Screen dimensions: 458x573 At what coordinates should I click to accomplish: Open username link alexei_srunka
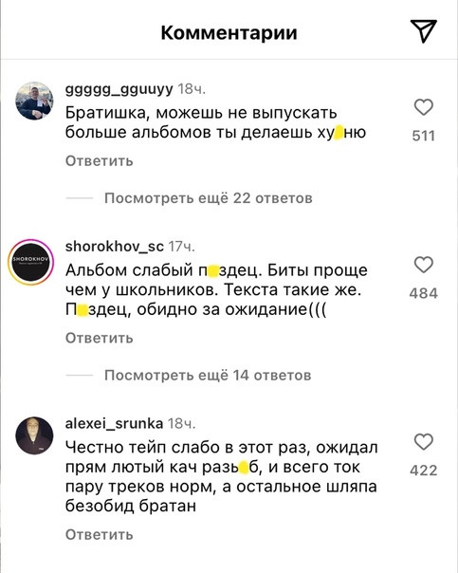pyautogui.click(x=114, y=423)
